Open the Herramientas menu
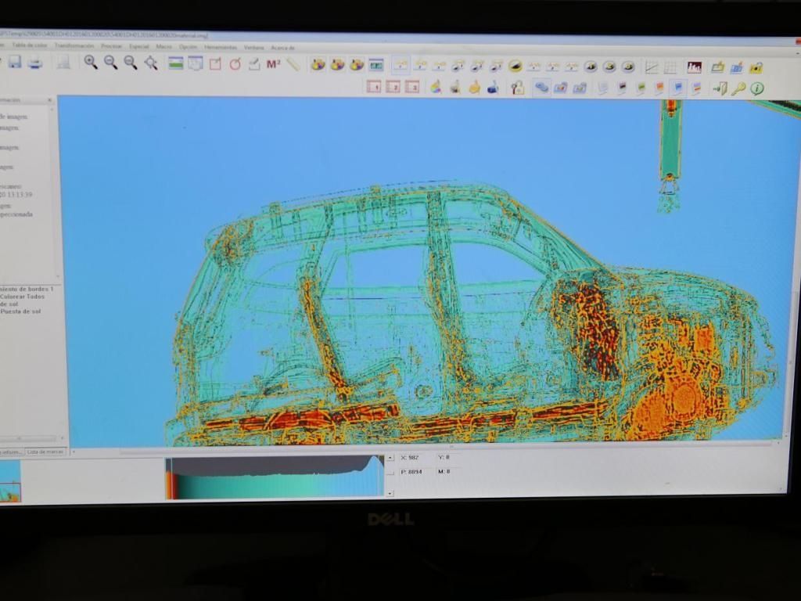Screen dimensions: 801x601 tap(221, 48)
